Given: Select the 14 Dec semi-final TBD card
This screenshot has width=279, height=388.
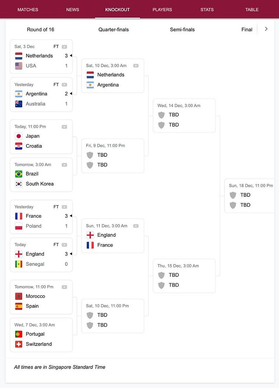Looking at the screenshot, I should (x=184, y=116).
